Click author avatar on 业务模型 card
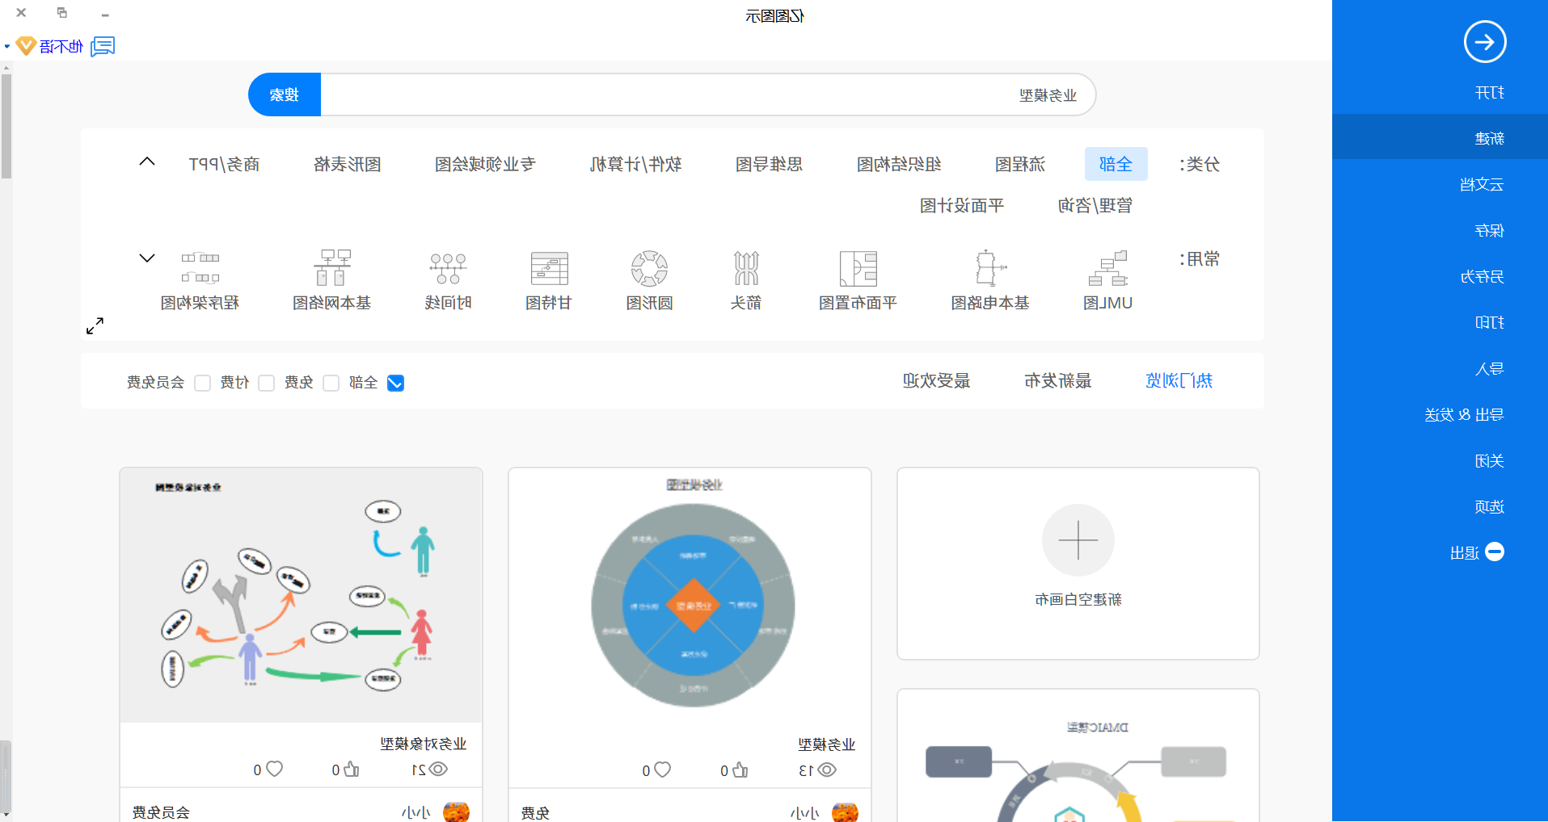 (x=845, y=812)
